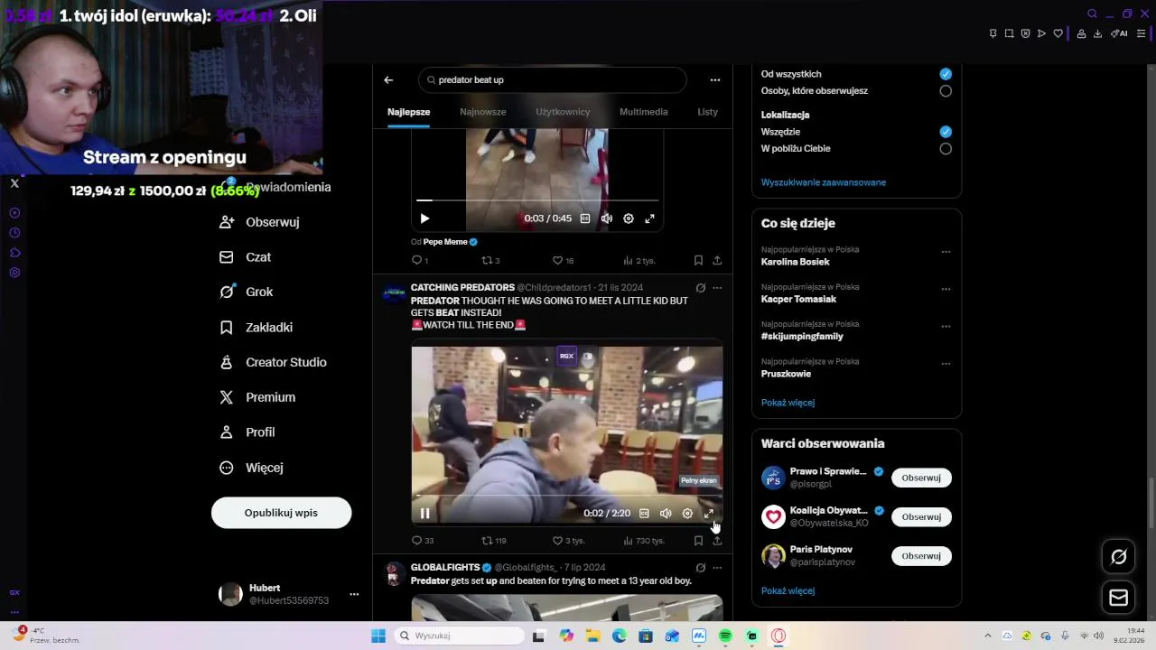Open options for Pruszkowie trend
This screenshot has height=650, width=1156.
click(946, 364)
